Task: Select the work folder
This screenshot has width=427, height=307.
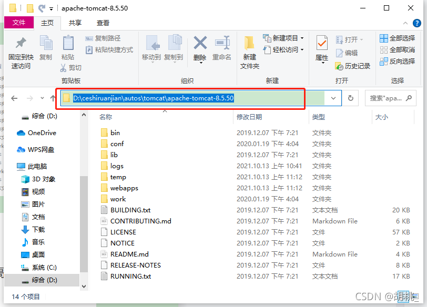Action: (x=113, y=199)
